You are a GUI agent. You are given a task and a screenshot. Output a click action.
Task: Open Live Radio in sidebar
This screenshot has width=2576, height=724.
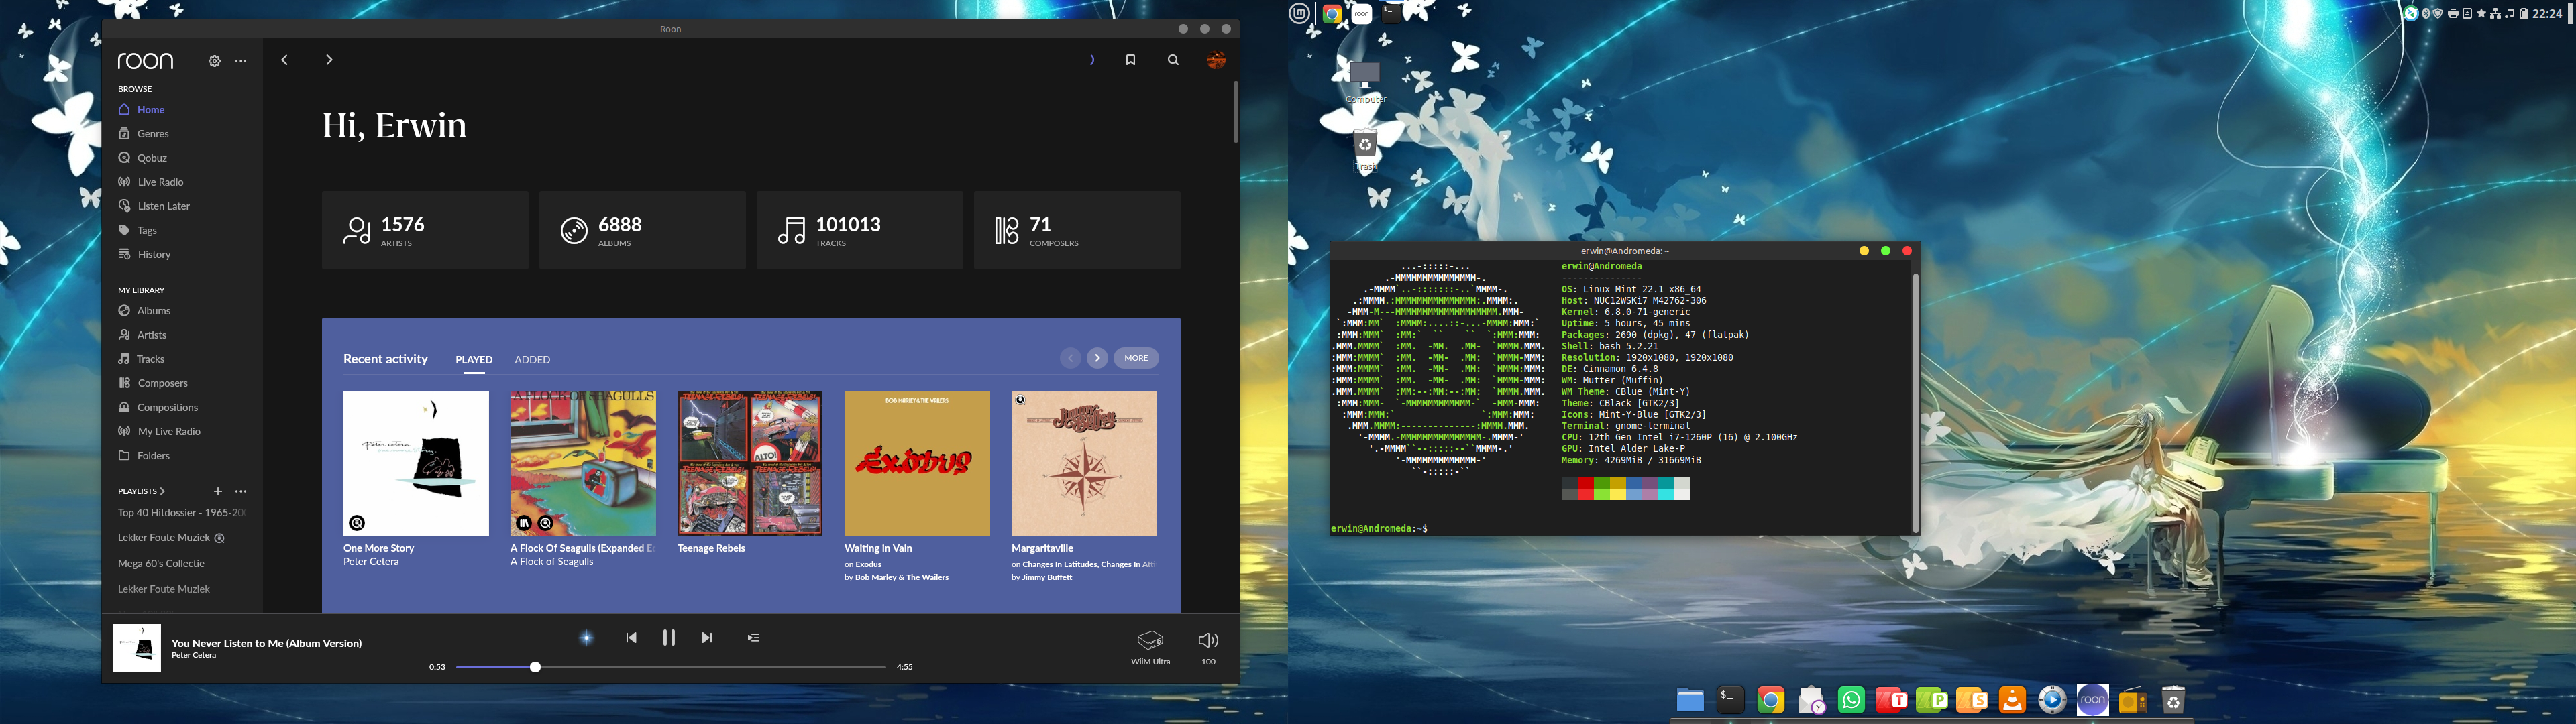pos(160,182)
